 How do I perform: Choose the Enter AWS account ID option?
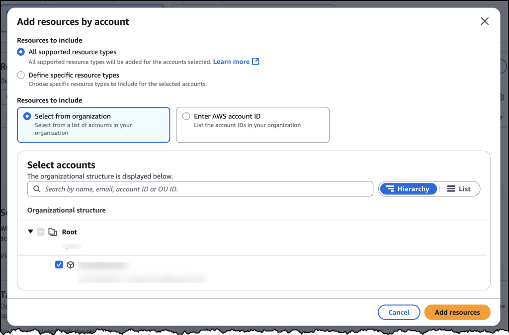(x=186, y=116)
